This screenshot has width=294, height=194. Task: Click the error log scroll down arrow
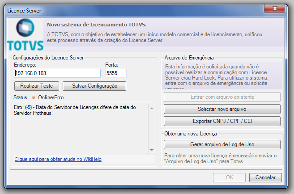(x=152, y=150)
